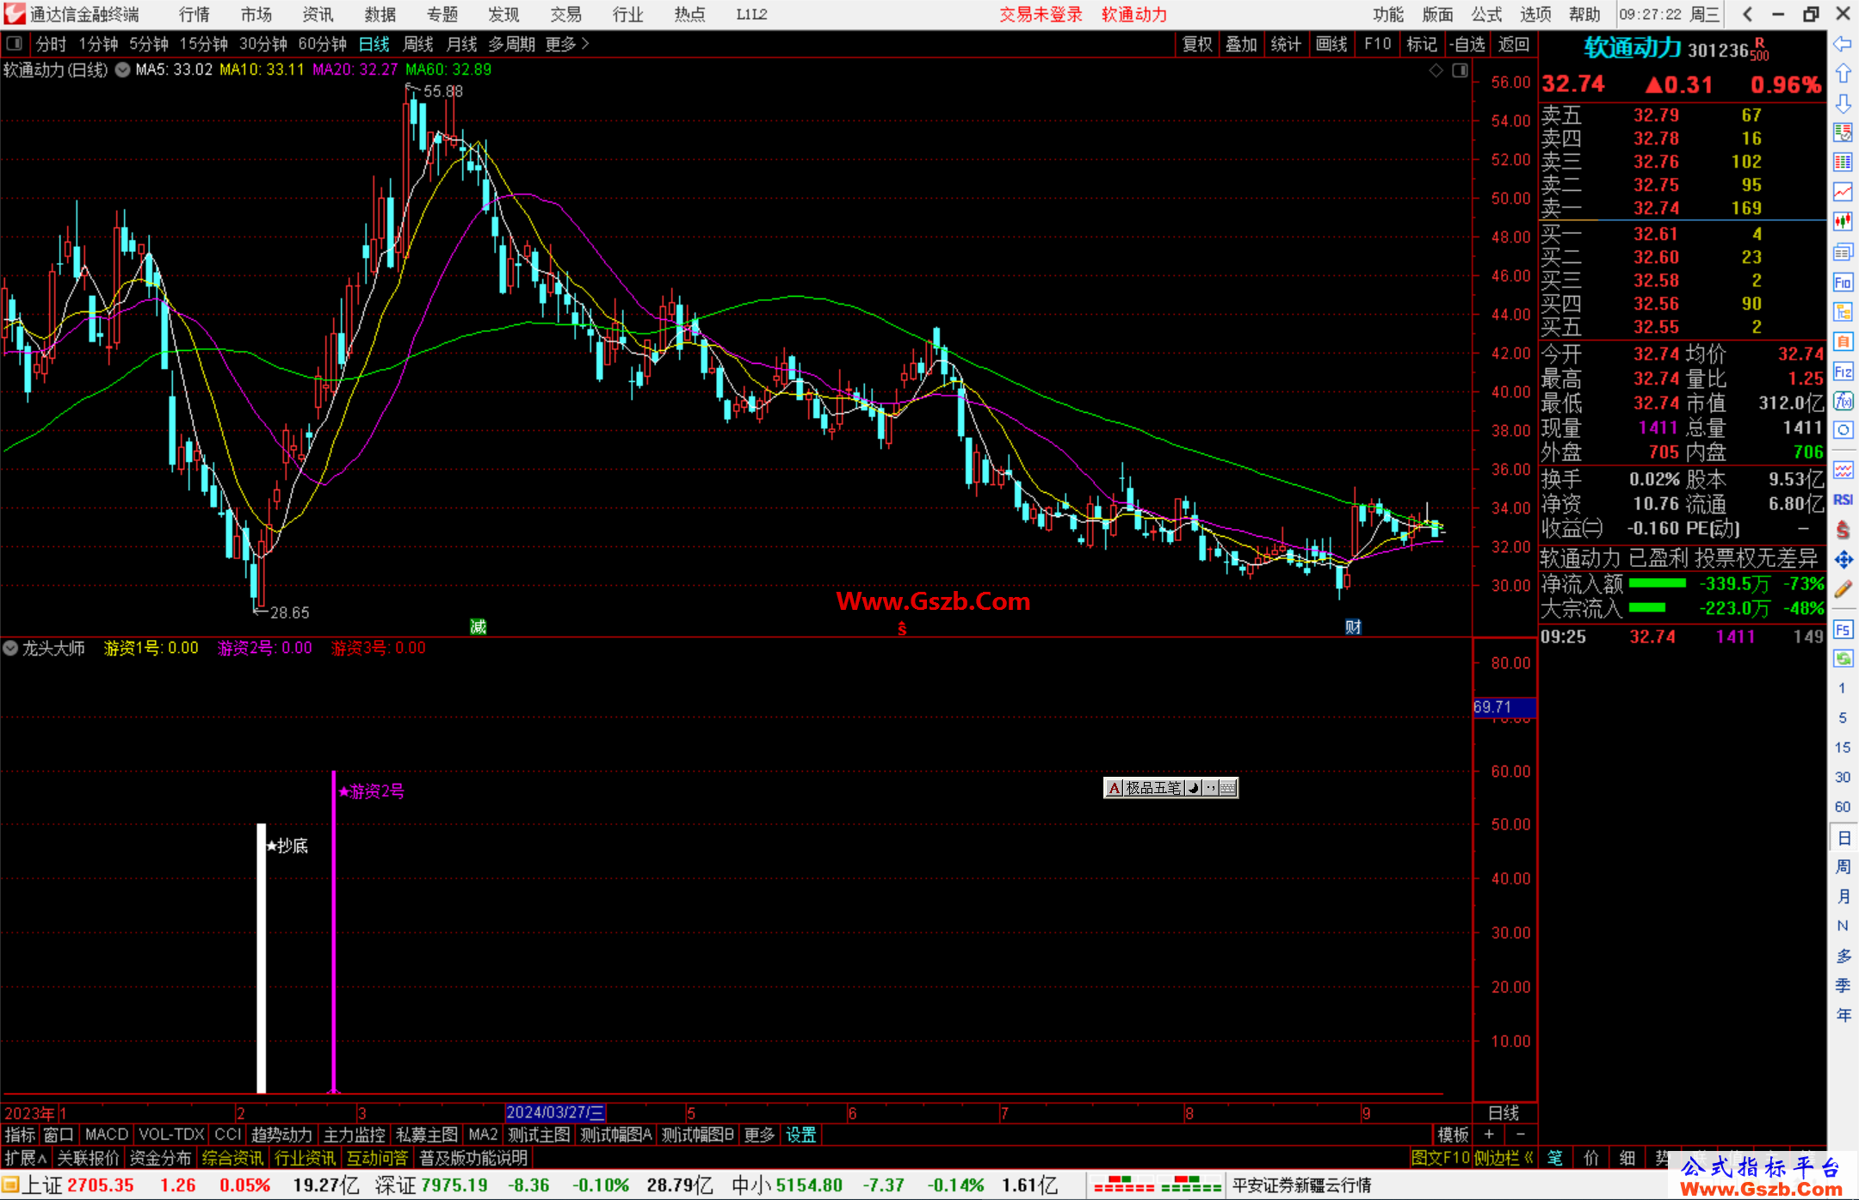Open the 模板 template dropdown
Viewport: 1859px width, 1200px height.
coord(1454,1135)
